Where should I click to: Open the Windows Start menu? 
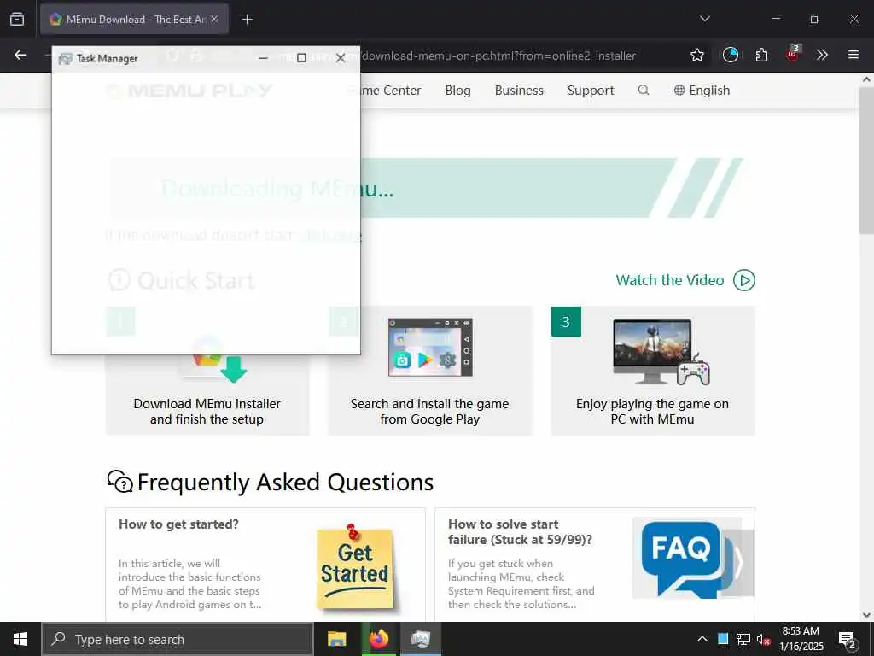click(20, 639)
